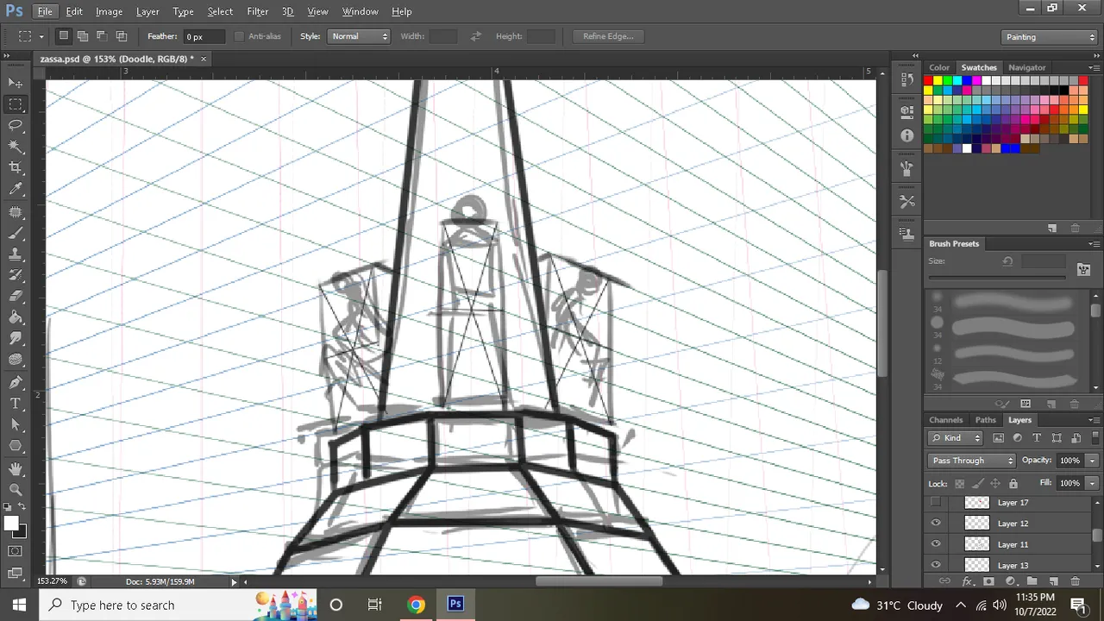Open the Fill slider dropdown arrow

(x=1092, y=483)
